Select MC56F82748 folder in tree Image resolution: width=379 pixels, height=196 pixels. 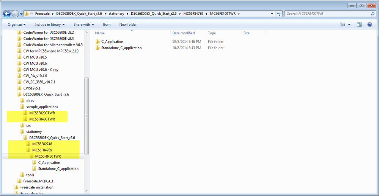coord(42,144)
